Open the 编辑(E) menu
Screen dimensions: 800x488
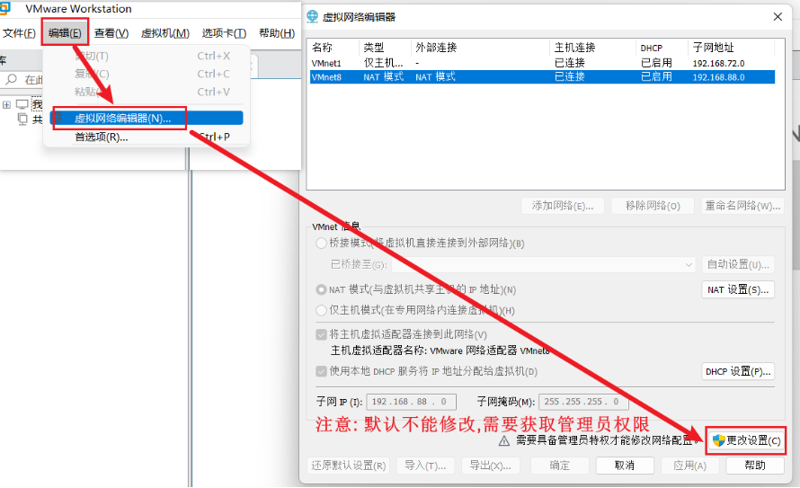65,33
